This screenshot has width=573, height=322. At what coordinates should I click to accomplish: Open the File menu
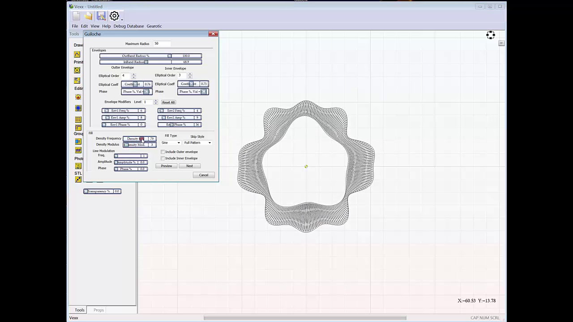click(75, 26)
